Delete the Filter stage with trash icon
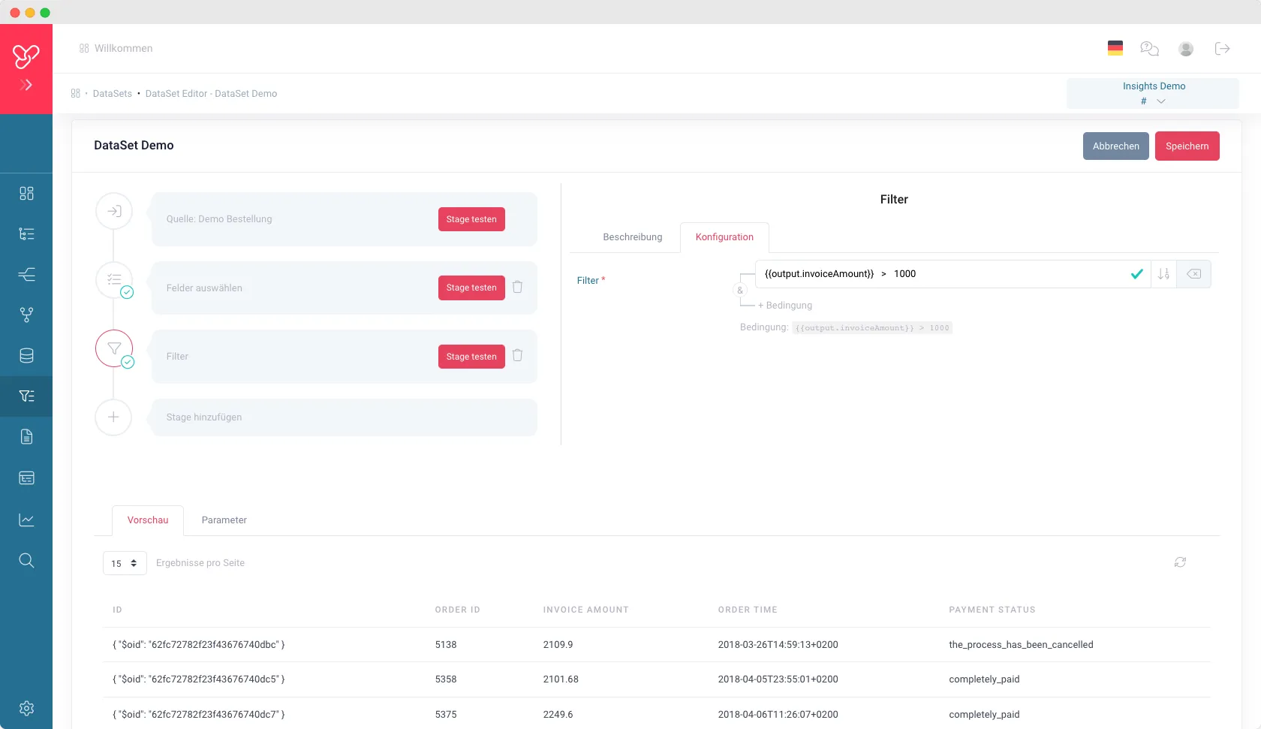Viewport: 1261px width, 729px height. pos(517,355)
